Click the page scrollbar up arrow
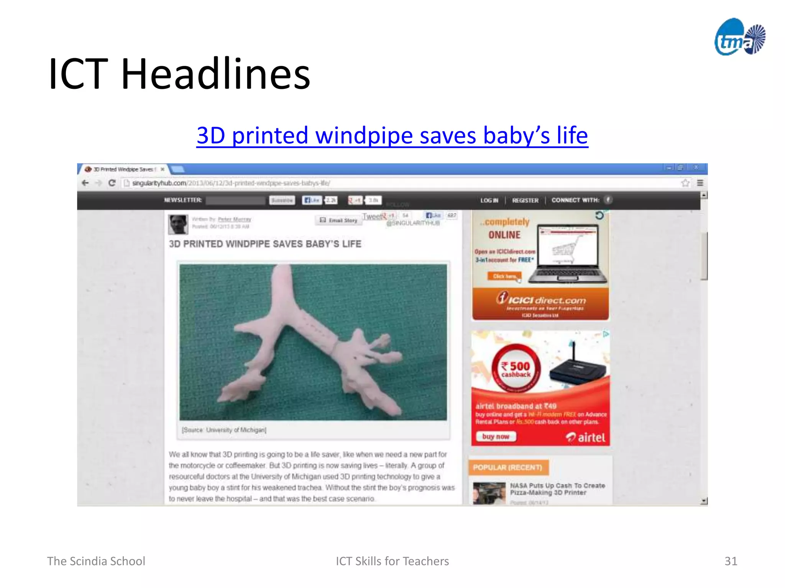 point(704,195)
